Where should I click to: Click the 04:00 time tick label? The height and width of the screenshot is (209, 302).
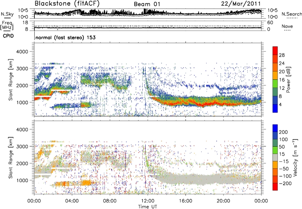[x=72, y=201]
